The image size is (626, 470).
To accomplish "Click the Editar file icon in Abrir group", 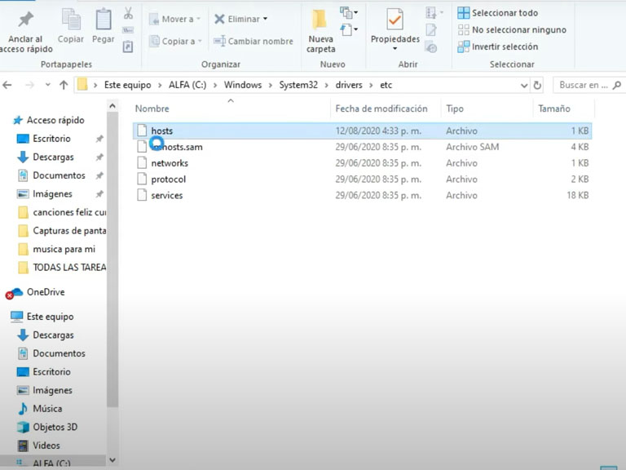I will [x=431, y=30].
